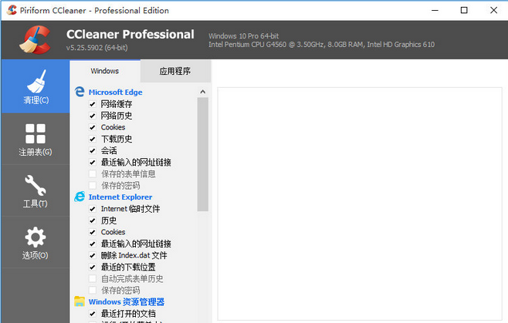Click the version text v5.25.5902 (64-bit)
Image resolution: width=508 pixels, height=323 pixels.
(x=97, y=48)
